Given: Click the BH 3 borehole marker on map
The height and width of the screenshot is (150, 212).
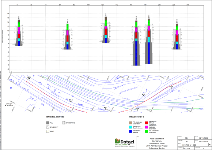Looking at the screenshot, I should (106, 109).
